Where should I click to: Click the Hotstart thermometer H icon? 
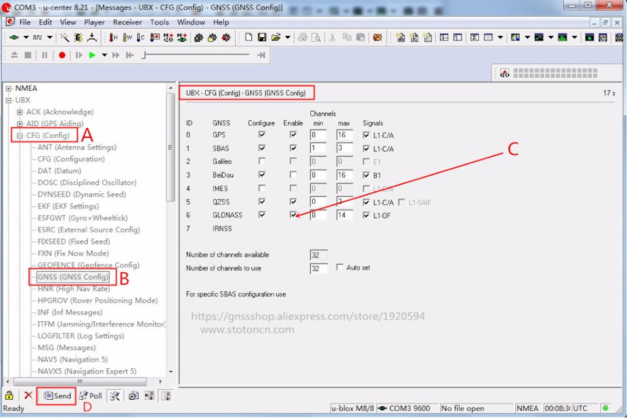[113, 38]
